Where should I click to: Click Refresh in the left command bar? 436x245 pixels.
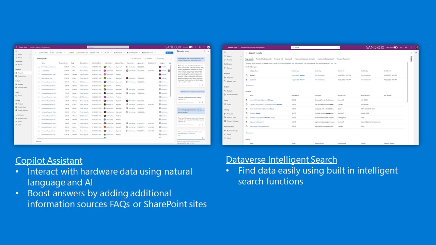pos(71,53)
